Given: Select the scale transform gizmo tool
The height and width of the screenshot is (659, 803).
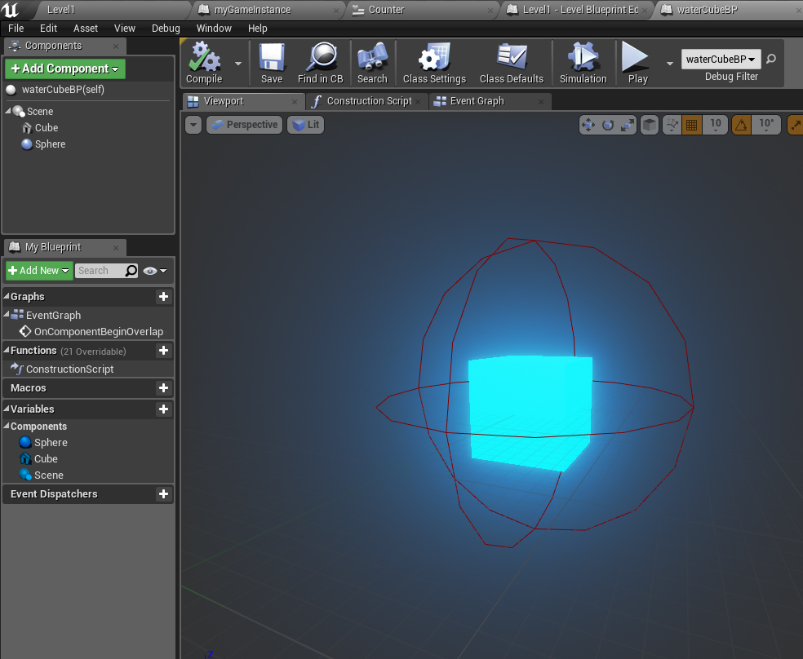Looking at the screenshot, I should coord(628,125).
